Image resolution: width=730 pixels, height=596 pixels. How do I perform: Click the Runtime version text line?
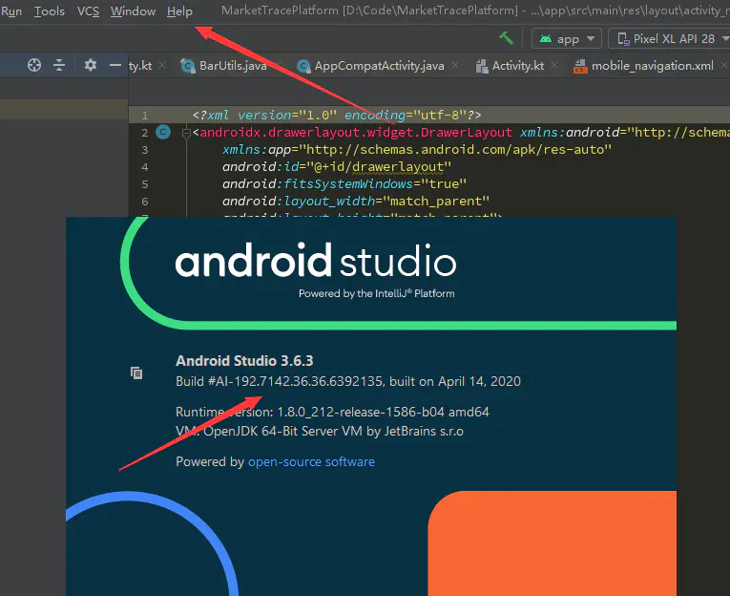click(332, 412)
